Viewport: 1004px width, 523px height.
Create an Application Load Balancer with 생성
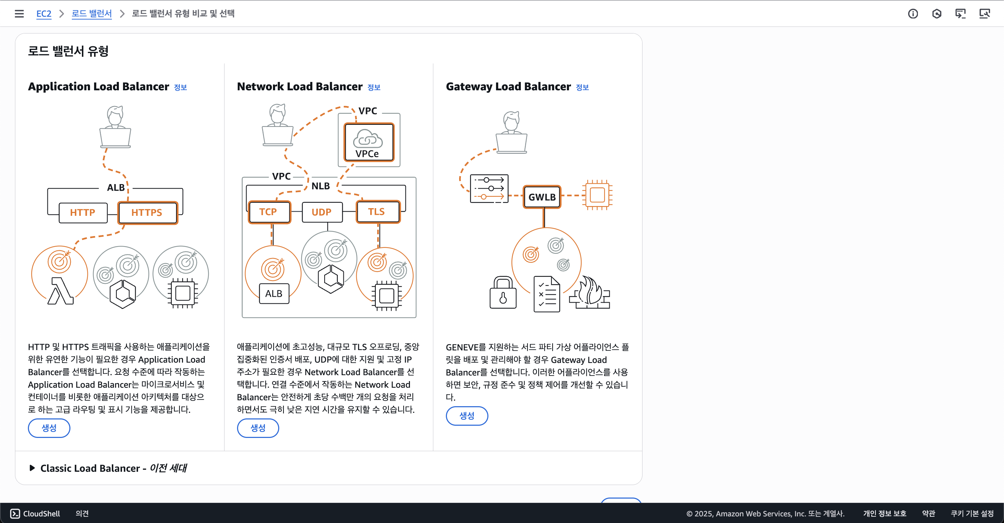click(x=49, y=428)
